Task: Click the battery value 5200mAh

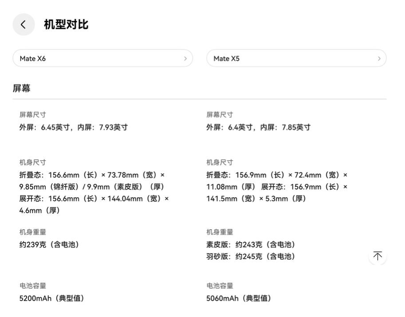Action: coord(51,298)
